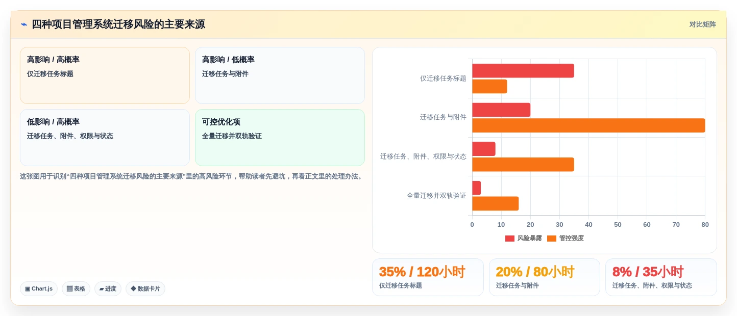737x316 pixels.
Task: Open the 可控优化项 green card
Action: [280, 138]
